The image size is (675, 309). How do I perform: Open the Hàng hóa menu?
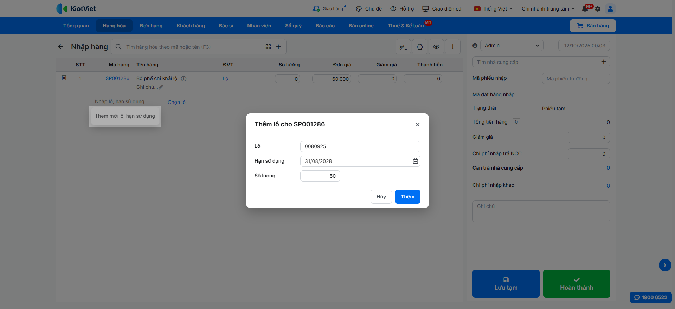[x=114, y=26]
